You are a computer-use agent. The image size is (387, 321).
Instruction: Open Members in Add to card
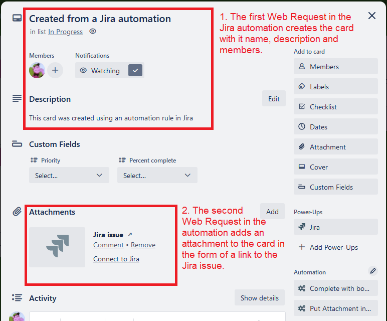pos(336,66)
